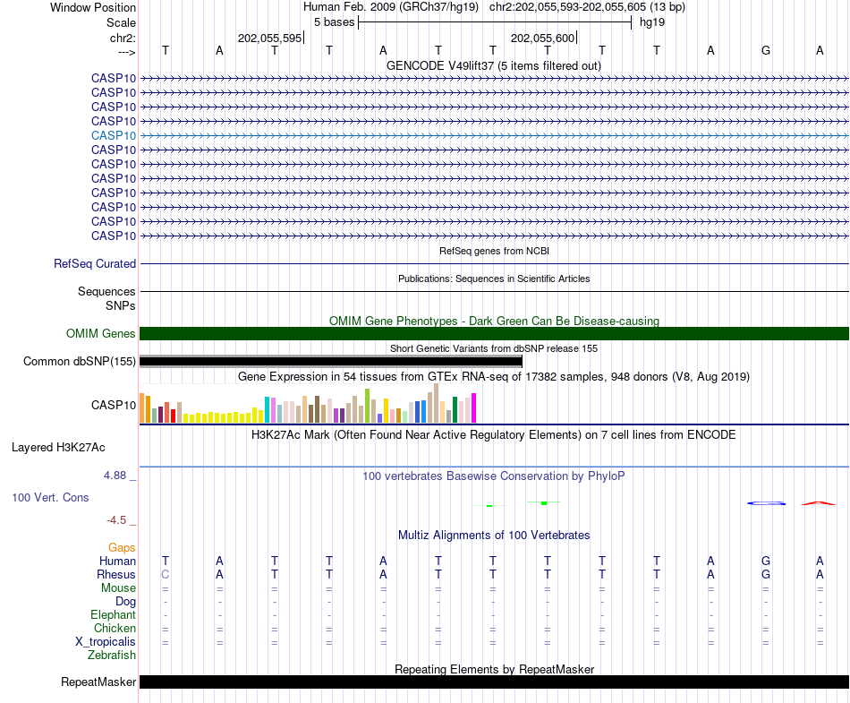Click magenta last bar in GTEx chart

point(473,407)
